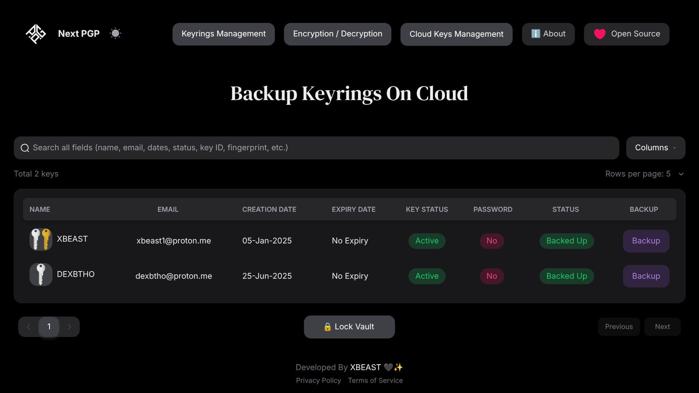Click the info icon beside About

536,33
